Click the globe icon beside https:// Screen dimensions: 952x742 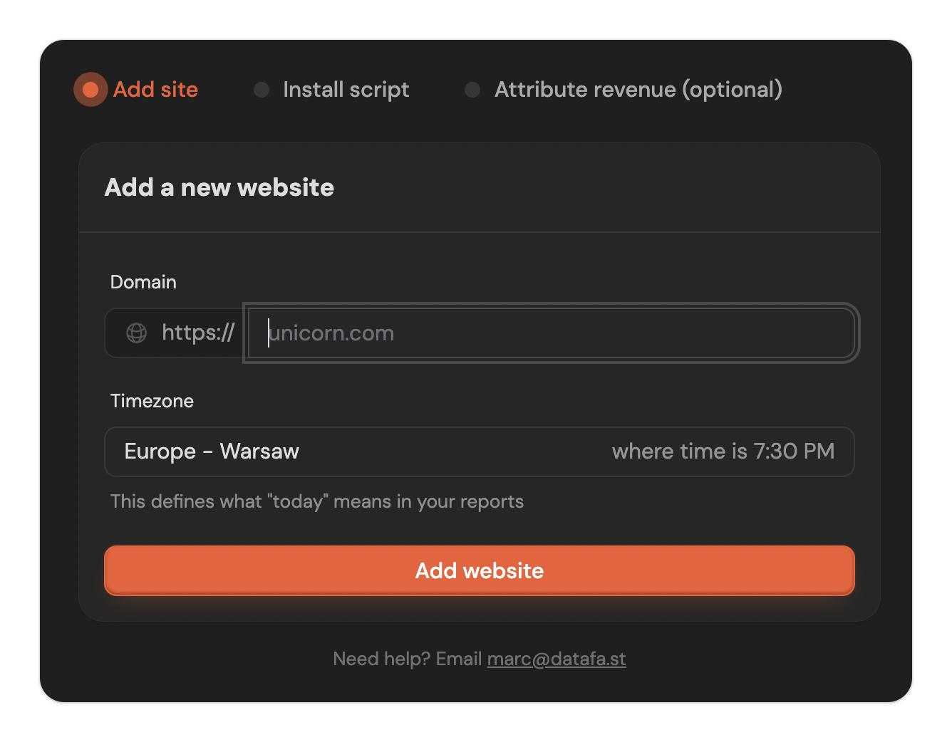point(137,333)
